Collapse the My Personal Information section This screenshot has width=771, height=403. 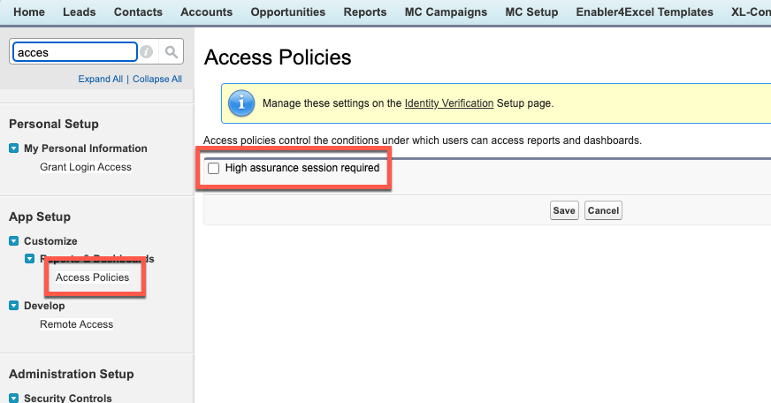pos(14,148)
